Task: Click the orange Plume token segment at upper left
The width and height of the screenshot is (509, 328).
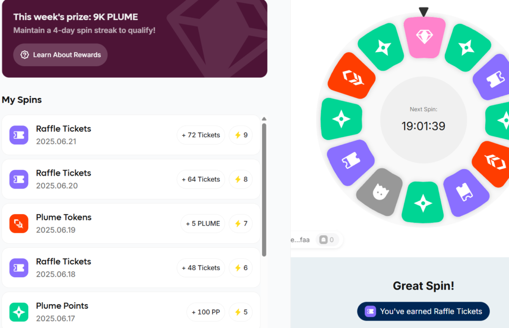Action: point(351,76)
